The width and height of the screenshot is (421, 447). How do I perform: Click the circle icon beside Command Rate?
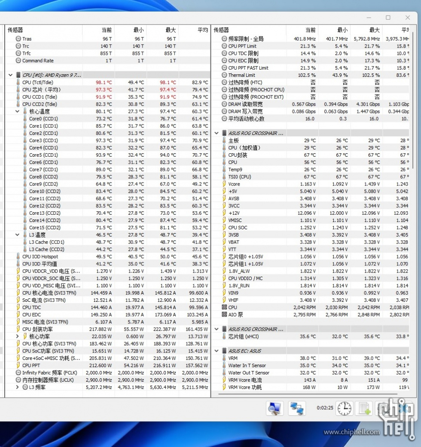coord(18,61)
